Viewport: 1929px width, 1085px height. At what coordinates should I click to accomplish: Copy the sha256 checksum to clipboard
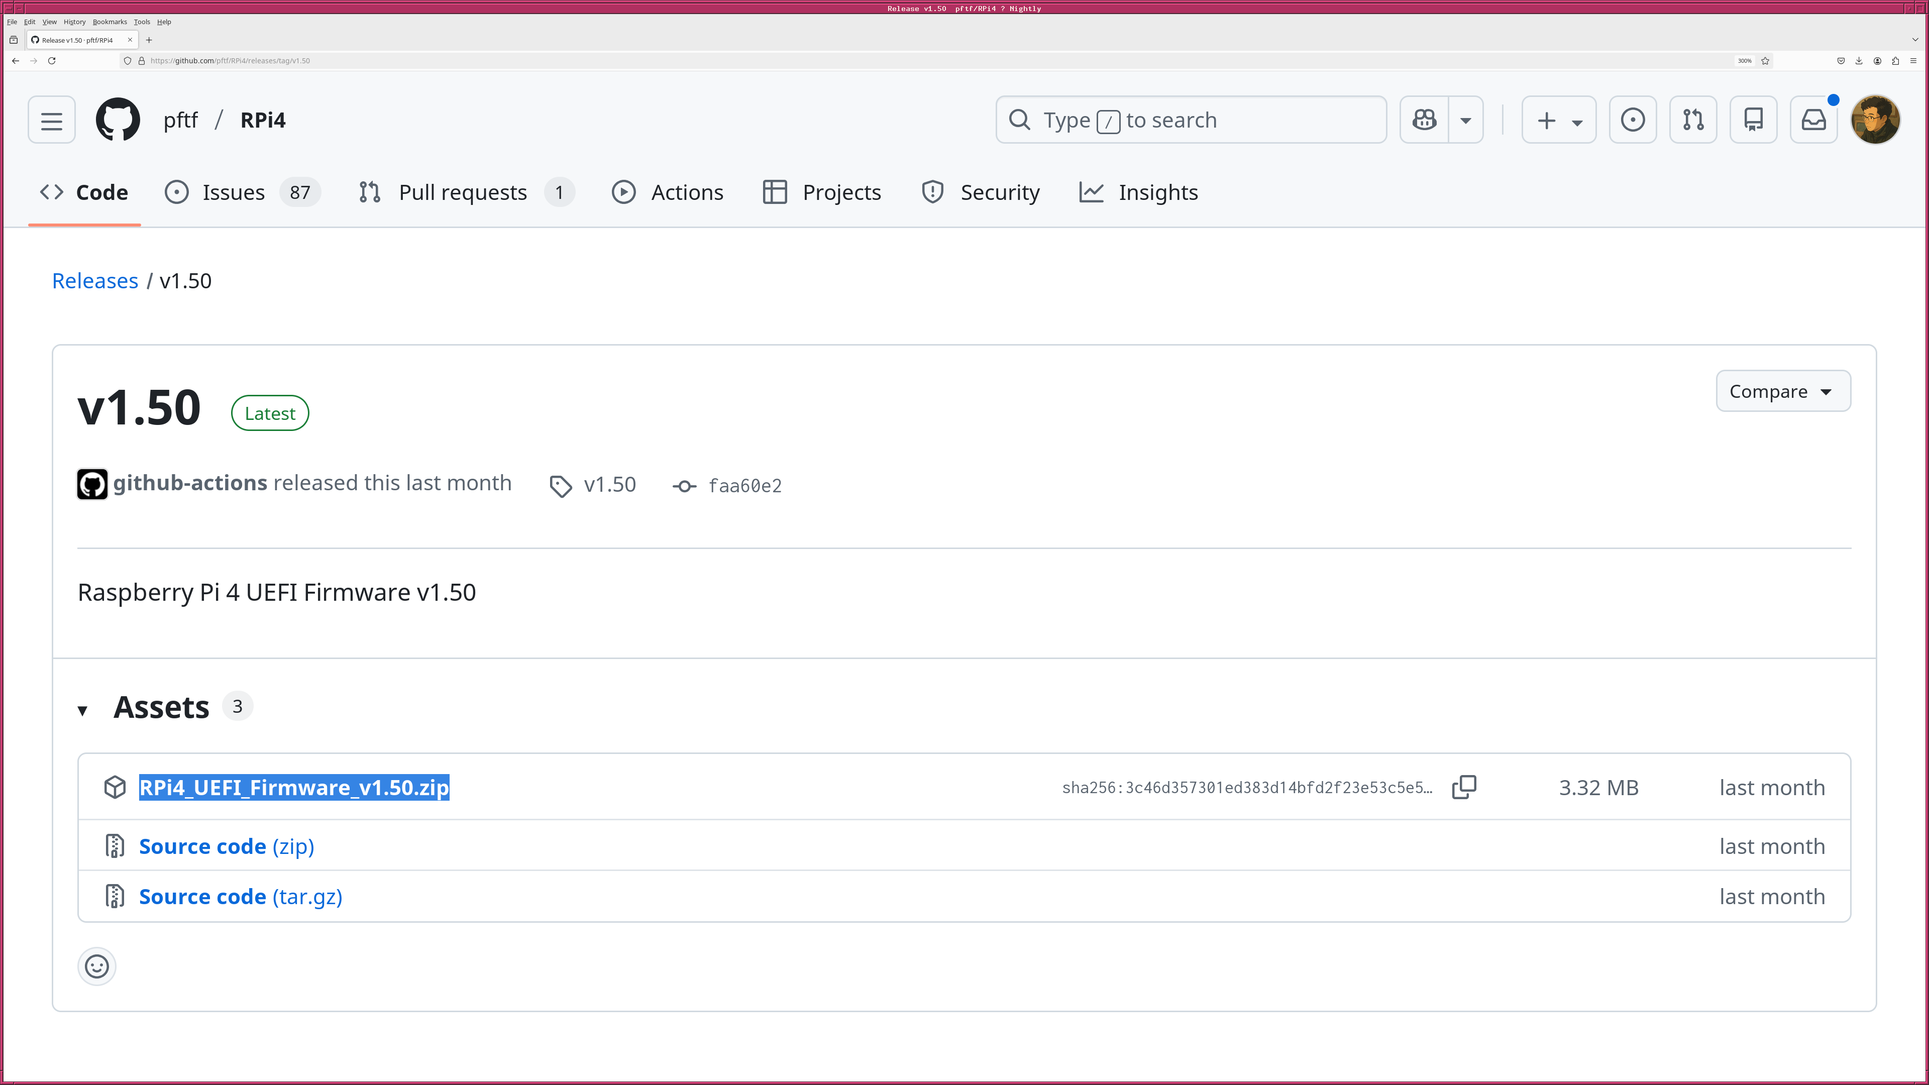pos(1464,787)
